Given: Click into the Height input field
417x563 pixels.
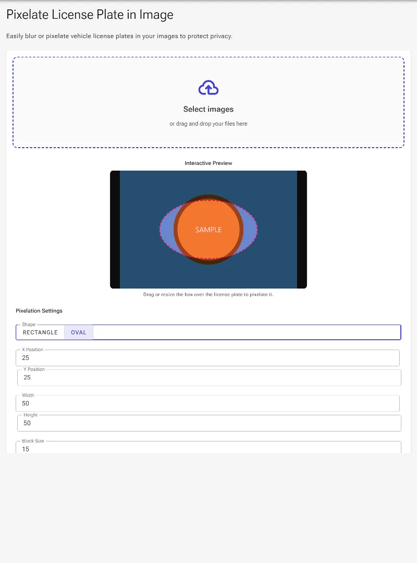Looking at the screenshot, I should pyautogui.click(x=209, y=423).
